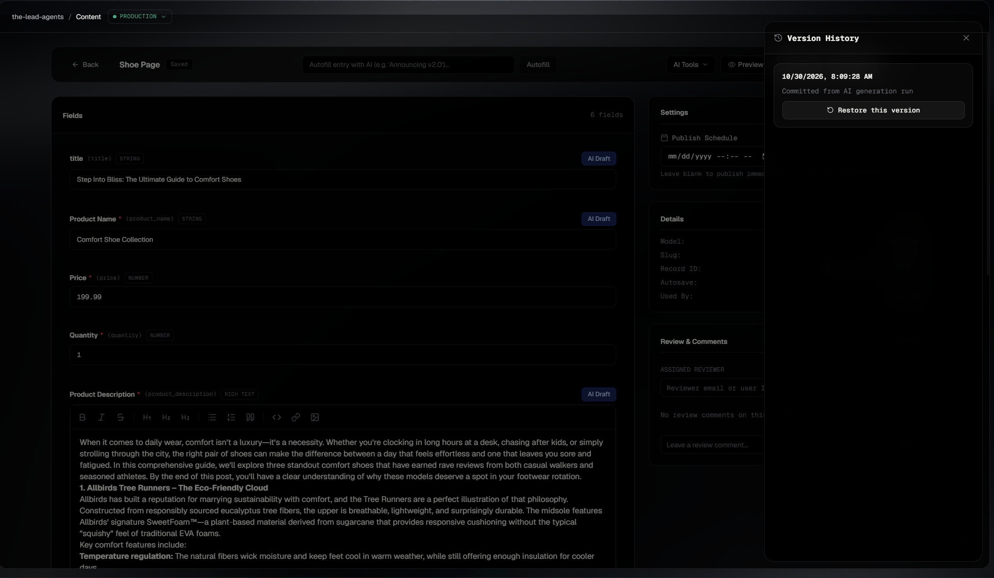Click AI Draft badge for Product Description
Image resolution: width=994 pixels, height=578 pixels.
pyautogui.click(x=598, y=394)
